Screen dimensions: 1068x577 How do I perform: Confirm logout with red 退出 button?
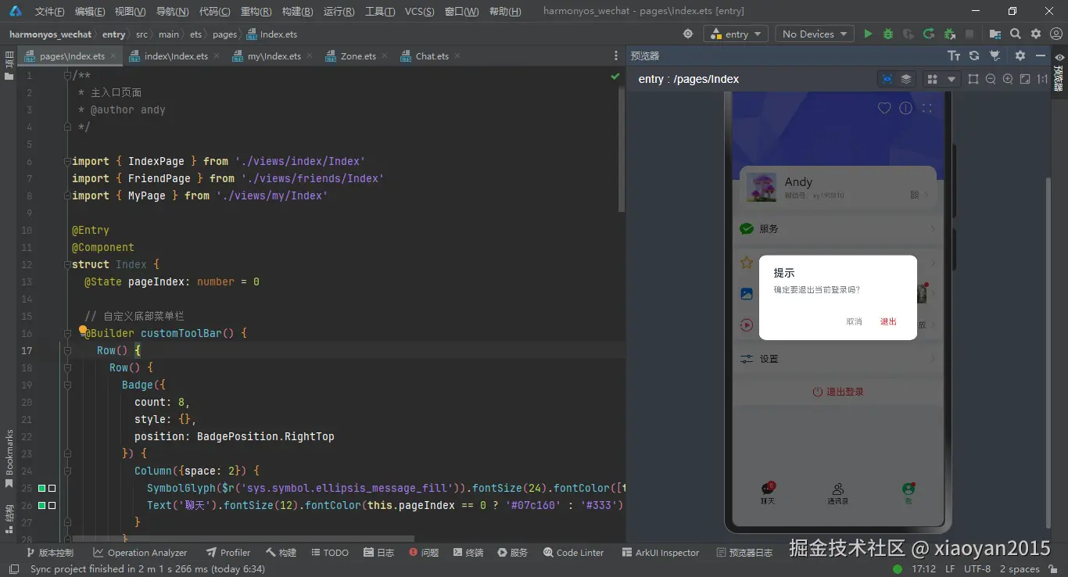[888, 321]
